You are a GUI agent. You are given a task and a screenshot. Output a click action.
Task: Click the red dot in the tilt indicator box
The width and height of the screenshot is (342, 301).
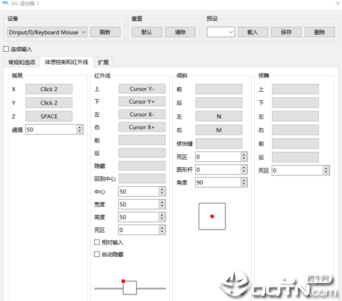pos(212,216)
